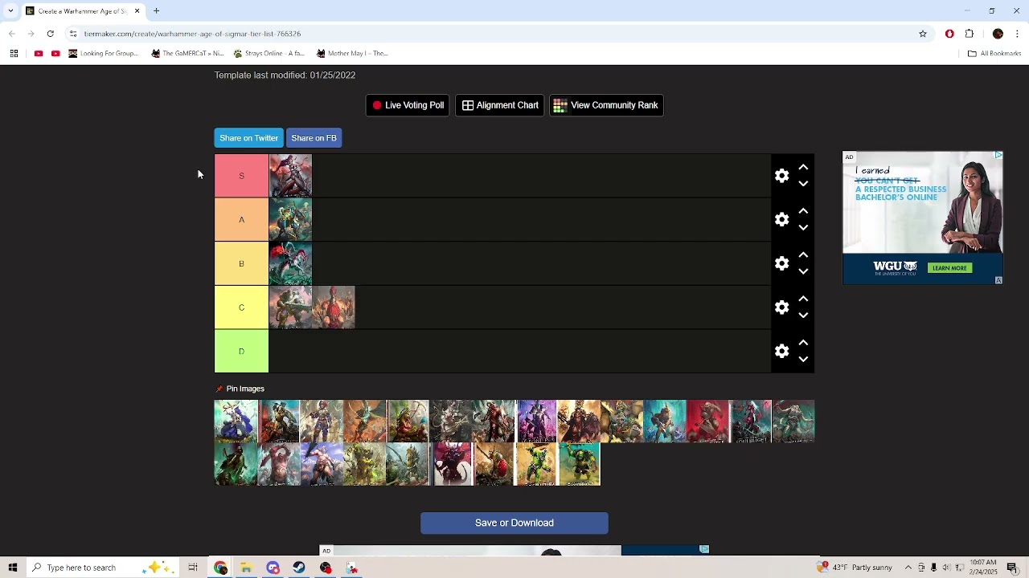Open File Explorer from taskbar
Screen dimensions: 1029x578
coord(246,568)
